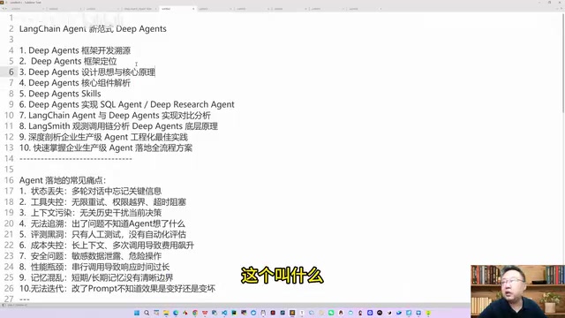Click line "6. Deep Agents 实现 SQL Agent"
Image resolution: width=565 pixels, height=318 pixels.
[127, 104]
